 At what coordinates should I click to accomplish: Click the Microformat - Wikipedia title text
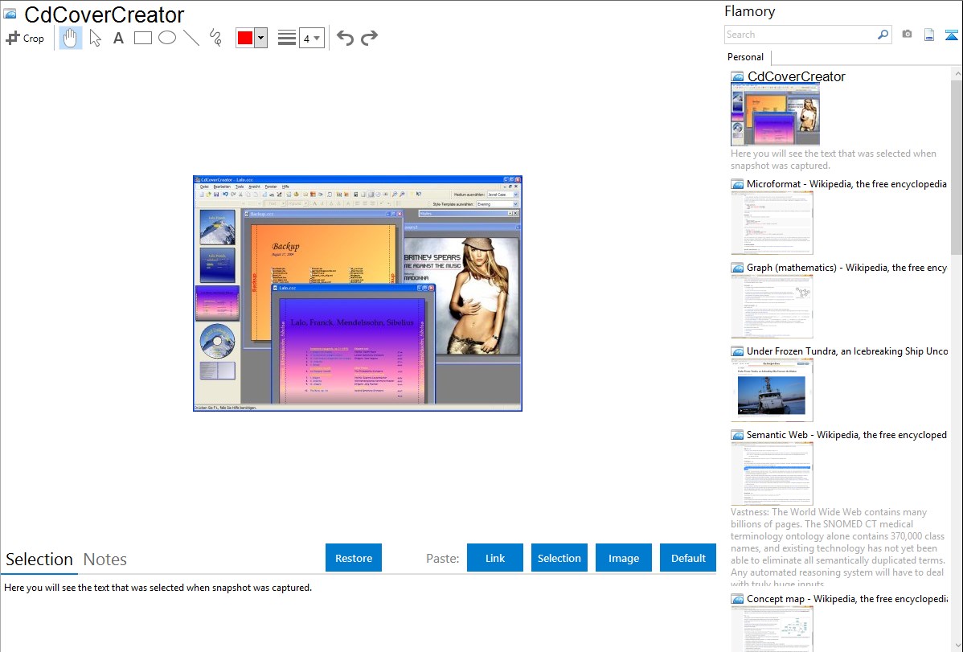pos(846,184)
